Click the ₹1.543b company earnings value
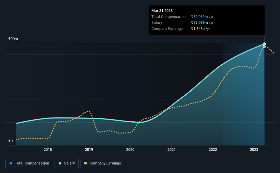 198,29
